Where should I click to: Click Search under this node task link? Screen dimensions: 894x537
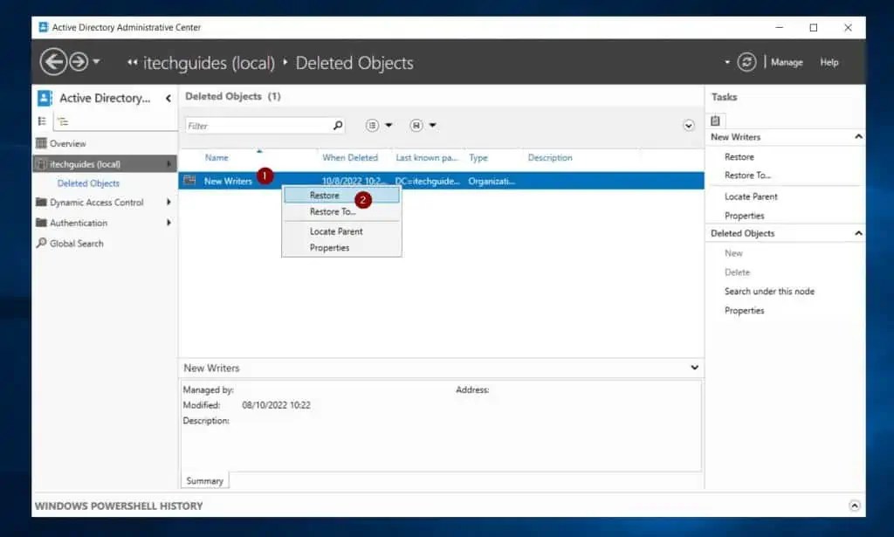click(x=769, y=291)
